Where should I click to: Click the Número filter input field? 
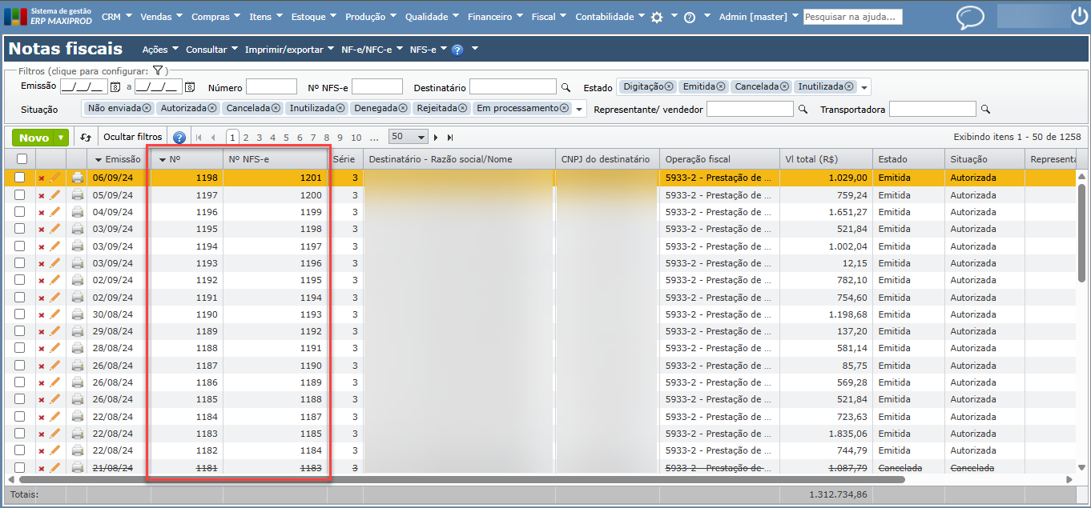pyautogui.click(x=271, y=87)
